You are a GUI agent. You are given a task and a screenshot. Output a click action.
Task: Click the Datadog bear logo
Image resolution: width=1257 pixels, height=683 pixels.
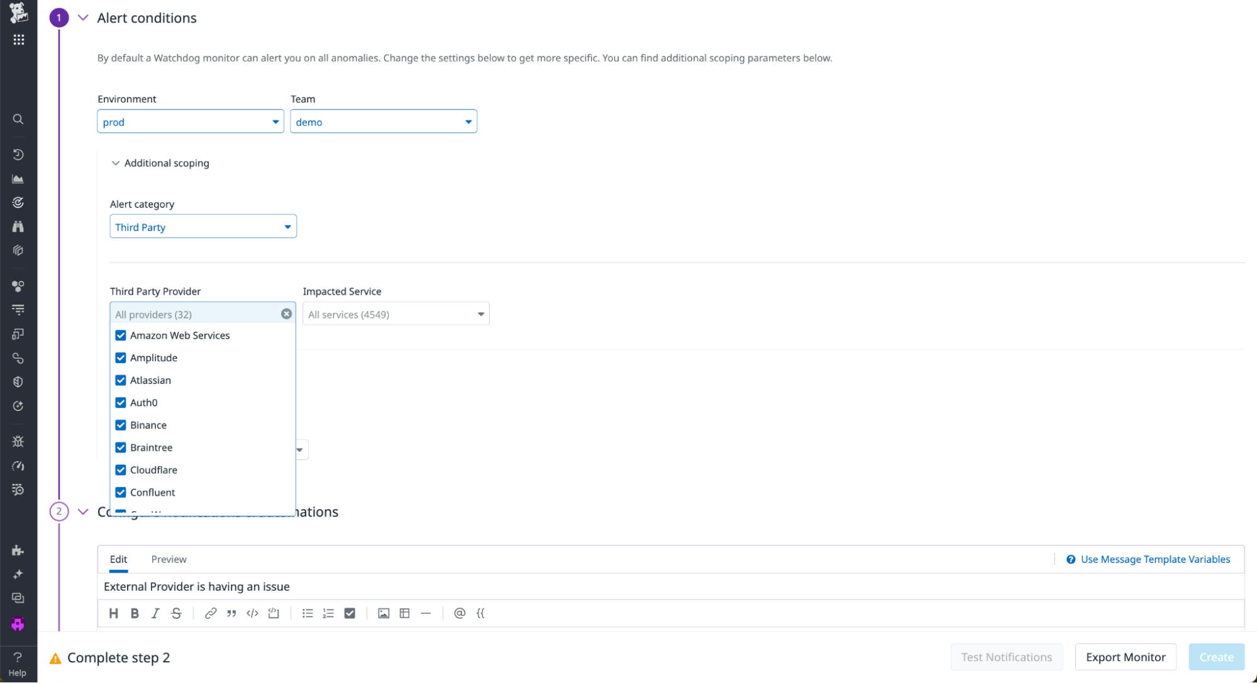[x=18, y=13]
